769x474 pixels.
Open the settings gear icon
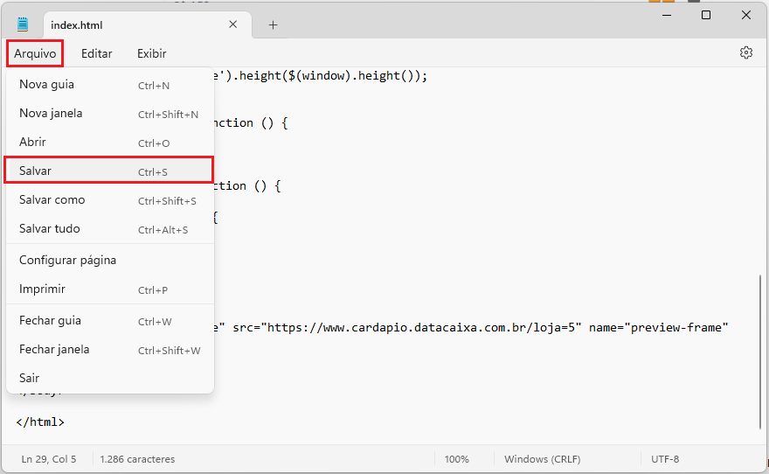click(x=745, y=52)
